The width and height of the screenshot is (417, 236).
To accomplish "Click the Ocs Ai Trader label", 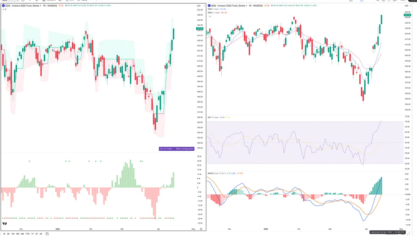I will (166, 149).
